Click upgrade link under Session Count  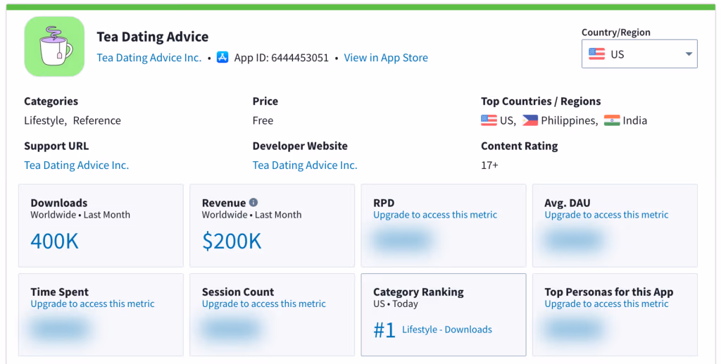pyautogui.click(x=263, y=304)
